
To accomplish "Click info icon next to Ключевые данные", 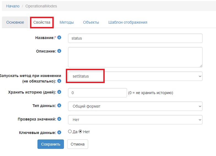I will tap(59, 132).
